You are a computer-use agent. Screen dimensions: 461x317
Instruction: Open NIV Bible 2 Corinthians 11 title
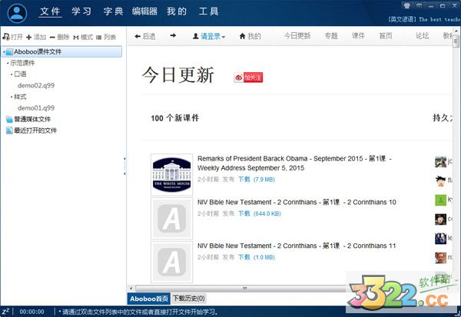pos(297,246)
